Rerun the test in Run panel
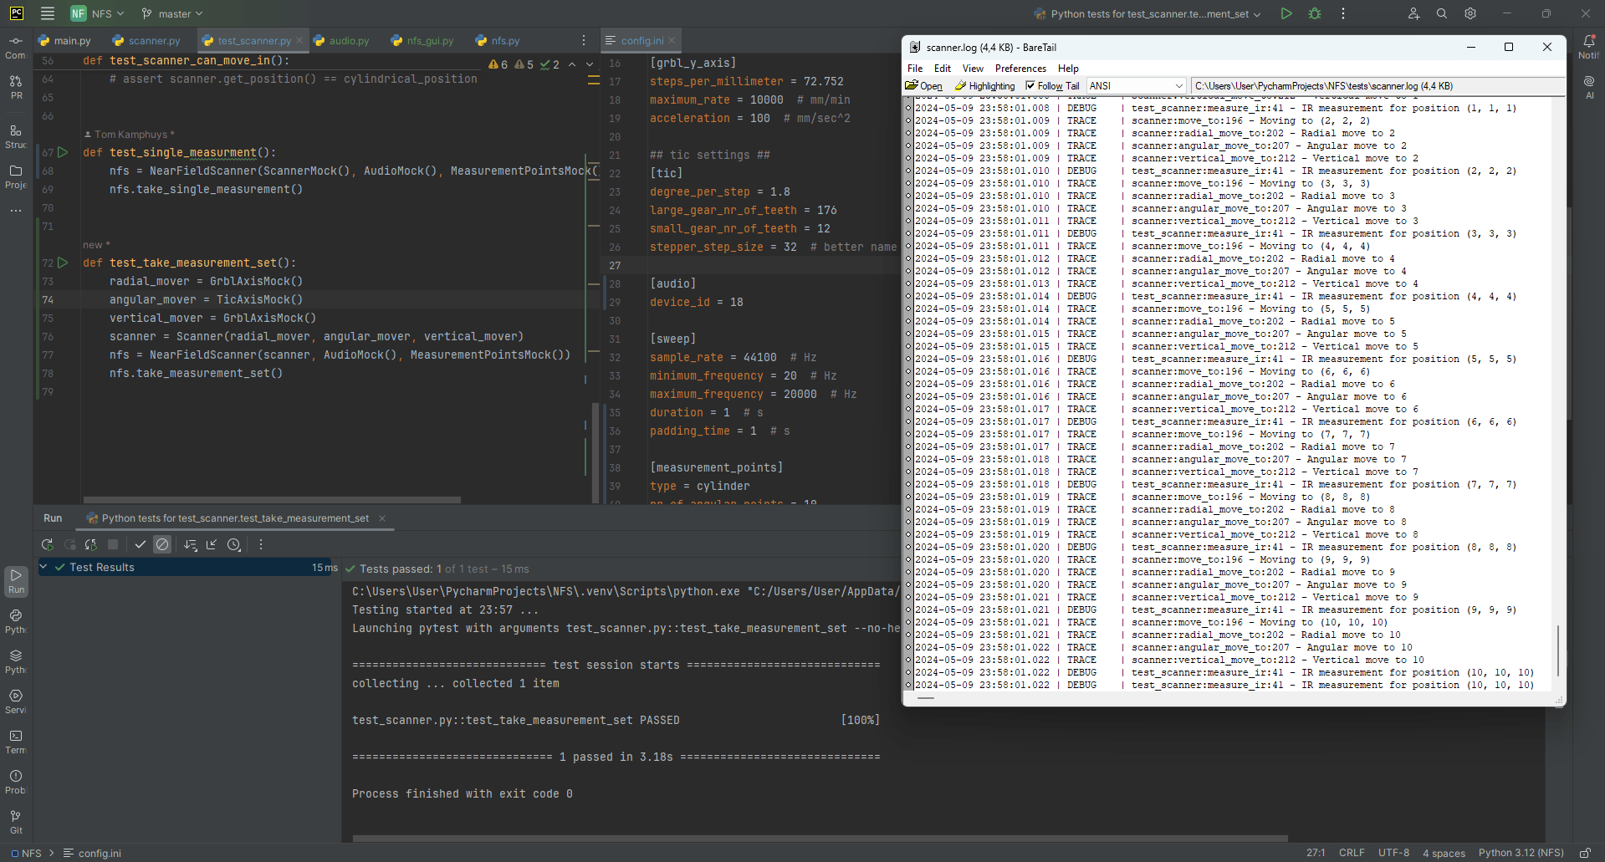The height and width of the screenshot is (862, 1605). [x=48, y=544]
